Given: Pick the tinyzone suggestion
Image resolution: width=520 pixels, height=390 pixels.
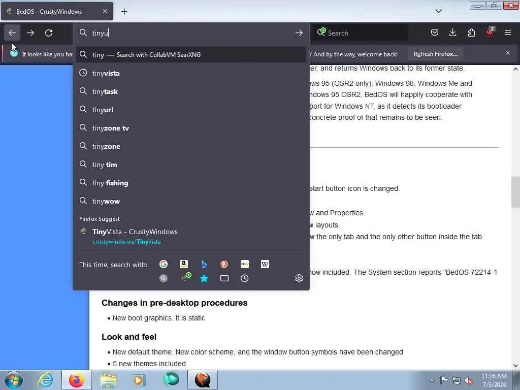Looking at the screenshot, I should pyautogui.click(x=191, y=146).
